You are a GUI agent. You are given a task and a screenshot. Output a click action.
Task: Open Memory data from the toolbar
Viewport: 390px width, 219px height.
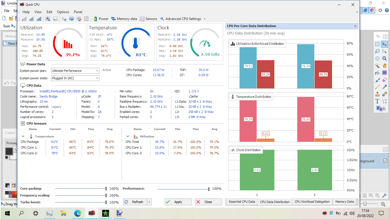click(x=124, y=19)
